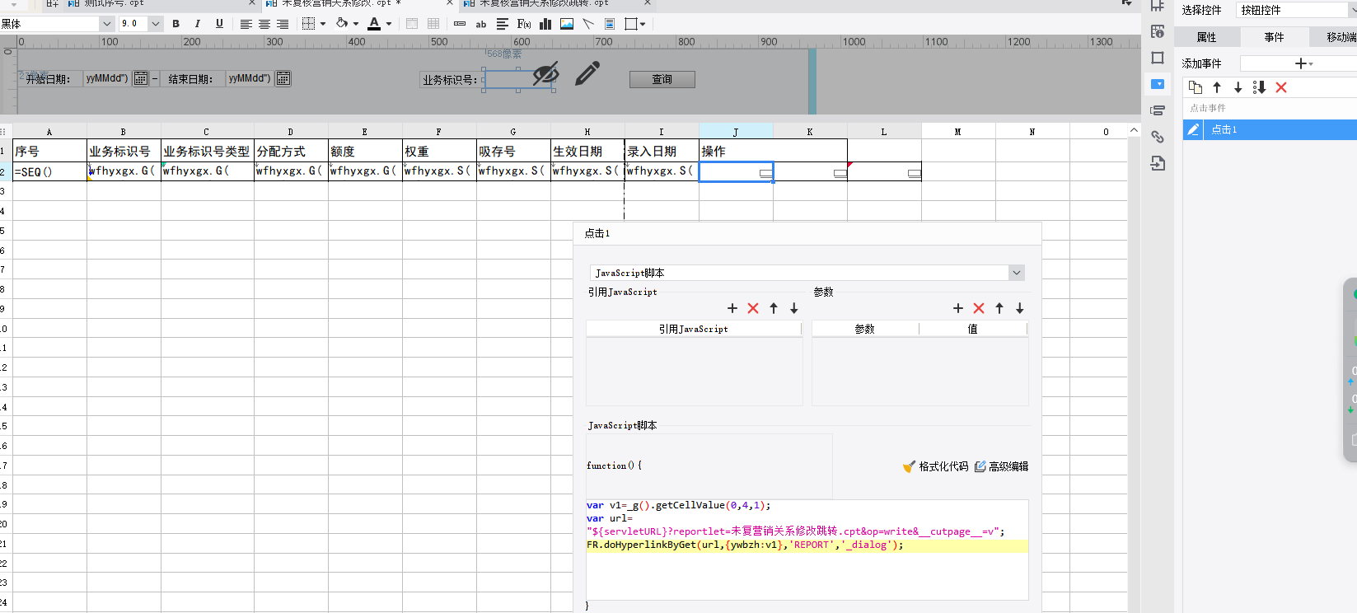
Task: Remove the selected referenced JavaScript
Action: pos(753,308)
